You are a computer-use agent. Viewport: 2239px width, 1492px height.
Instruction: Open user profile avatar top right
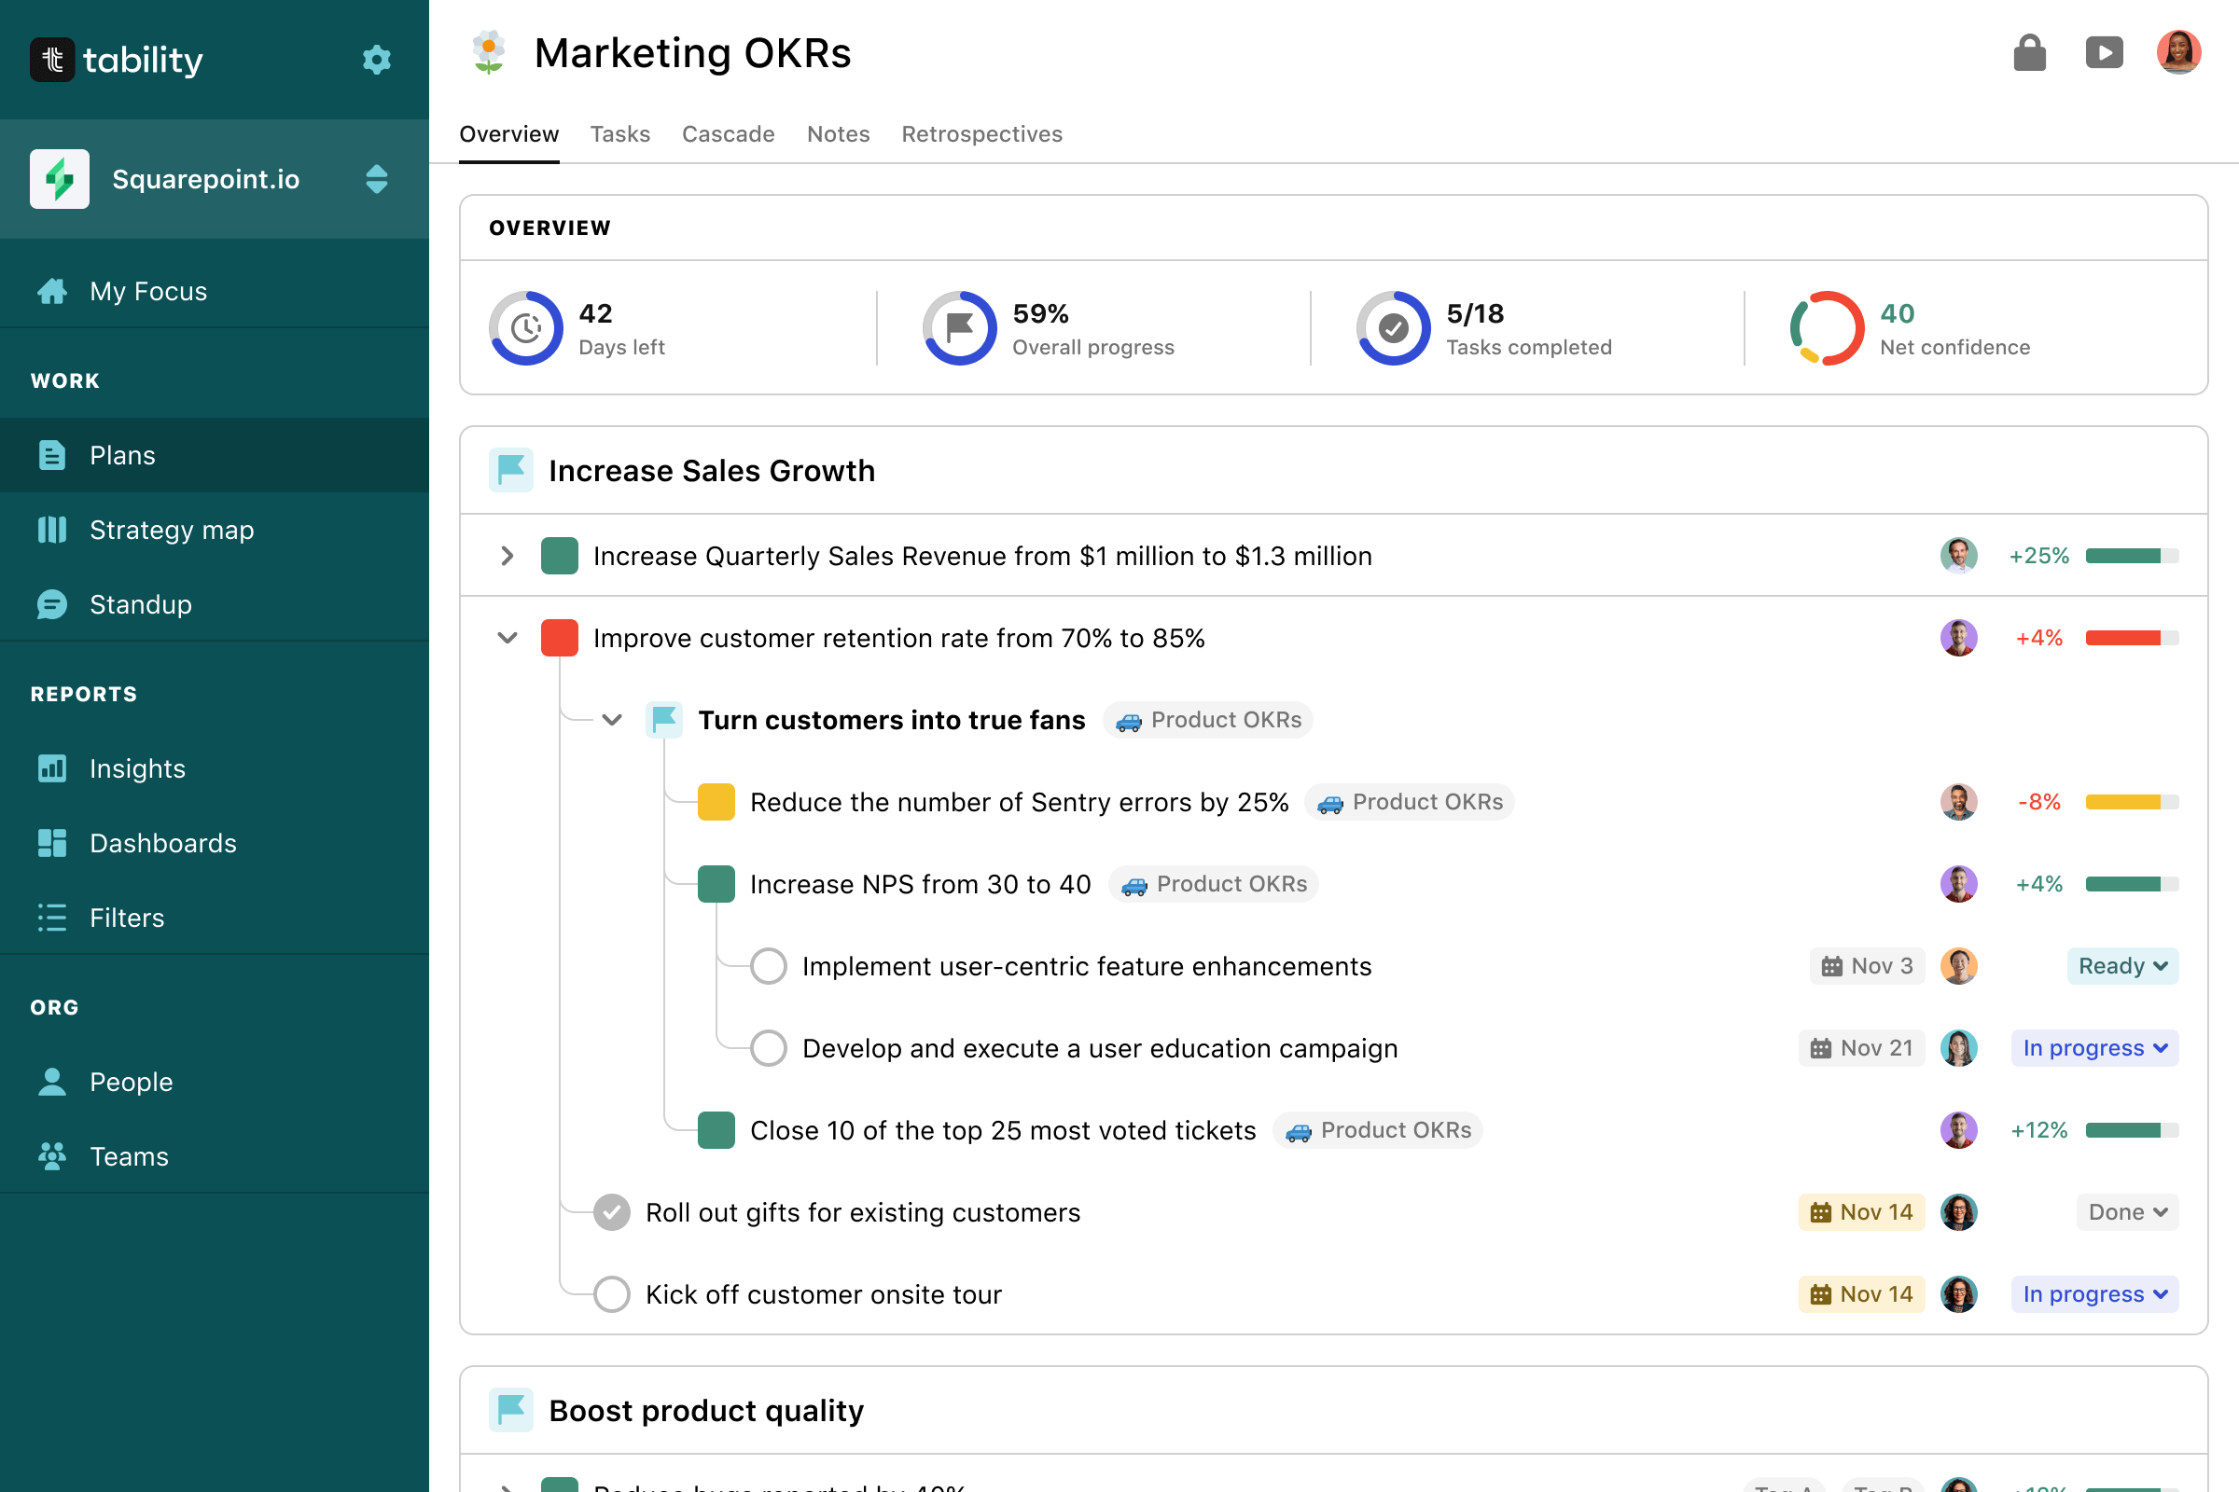(x=2178, y=53)
